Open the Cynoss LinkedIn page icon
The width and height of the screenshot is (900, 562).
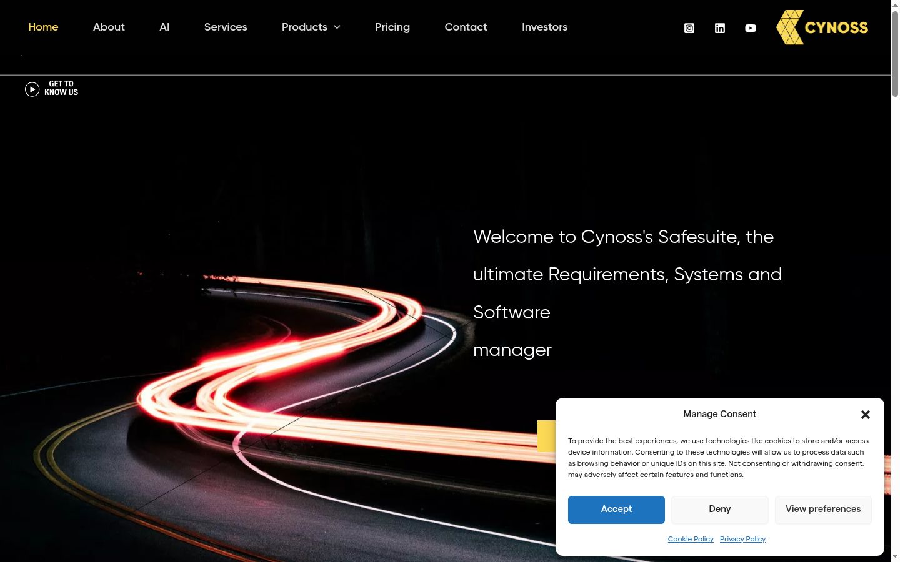(720, 28)
